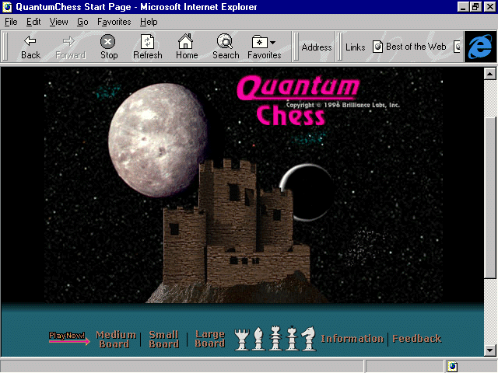Refresh the current page

[147, 47]
